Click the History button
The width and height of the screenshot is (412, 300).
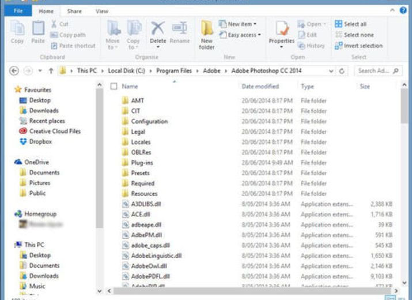311,46
